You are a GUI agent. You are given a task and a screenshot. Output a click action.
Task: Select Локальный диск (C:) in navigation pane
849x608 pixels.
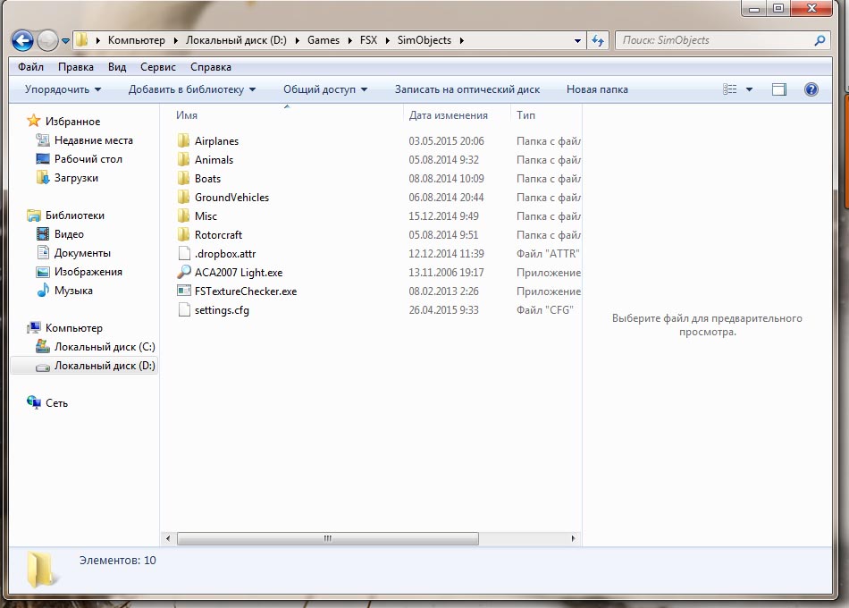pyautogui.click(x=104, y=347)
